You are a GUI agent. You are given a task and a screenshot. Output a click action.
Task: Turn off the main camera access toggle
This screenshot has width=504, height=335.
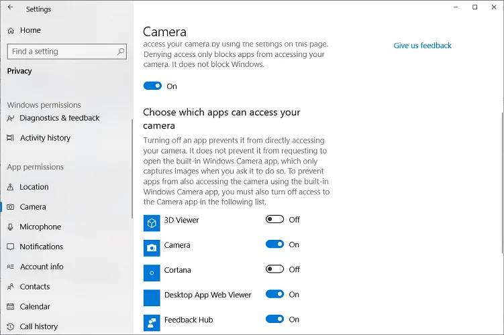[x=153, y=86]
